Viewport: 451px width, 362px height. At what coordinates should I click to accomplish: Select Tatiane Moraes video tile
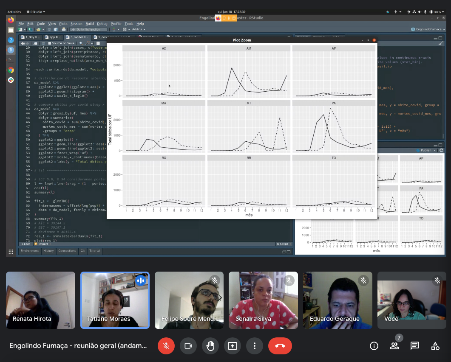click(x=115, y=300)
